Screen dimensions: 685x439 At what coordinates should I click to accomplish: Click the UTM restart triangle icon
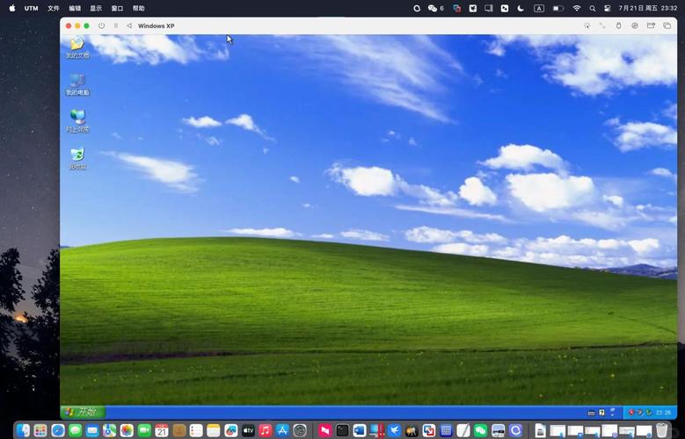coord(129,25)
